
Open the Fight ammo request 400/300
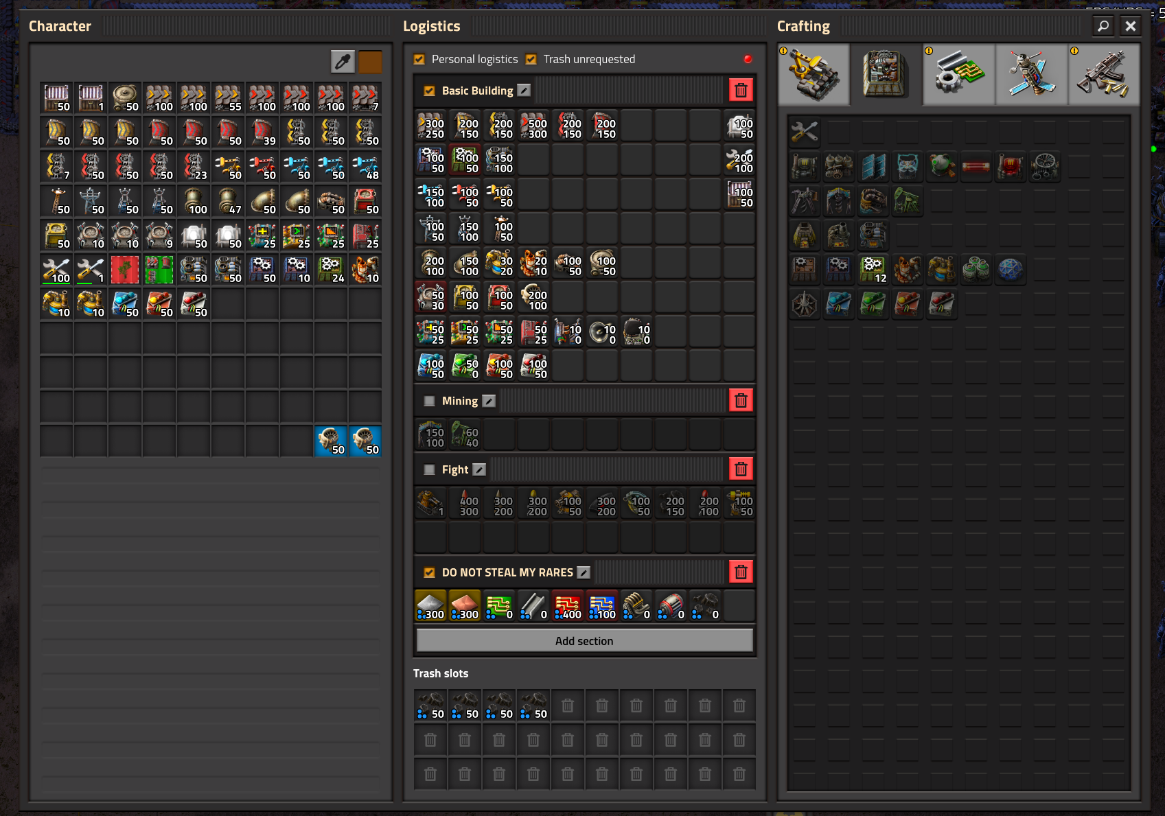pyautogui.click(x=465, y=503)
